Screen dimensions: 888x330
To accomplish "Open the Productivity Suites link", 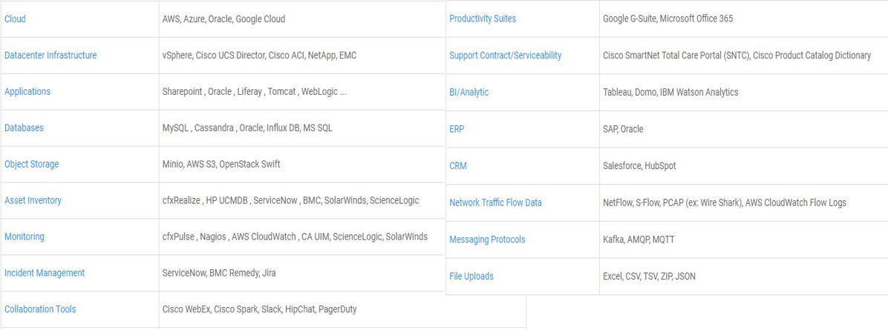I will (483, 19).
